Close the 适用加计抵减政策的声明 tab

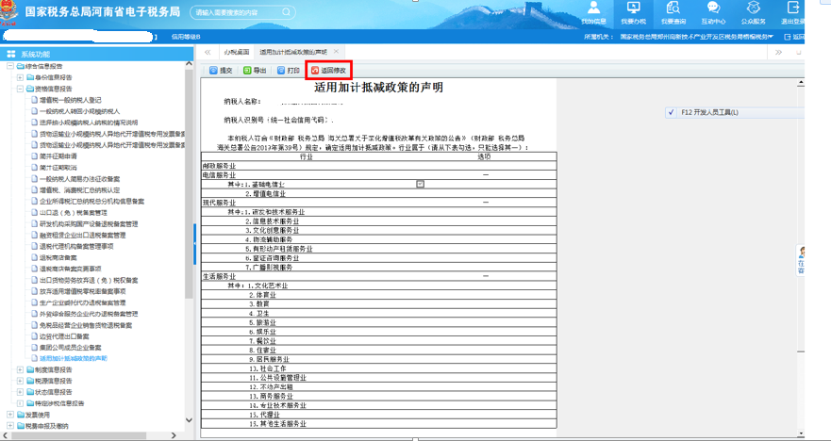[x=337, y=52]
